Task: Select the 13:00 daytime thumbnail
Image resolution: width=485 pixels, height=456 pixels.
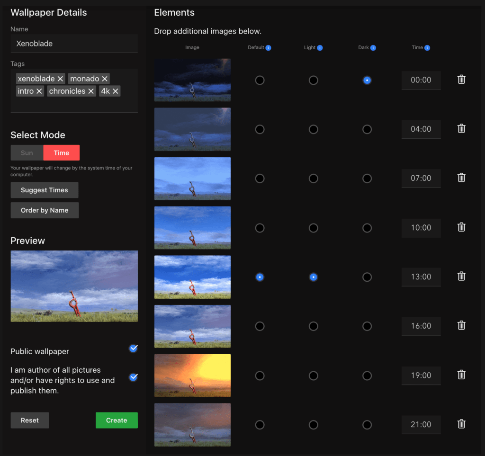Action: 192,277
